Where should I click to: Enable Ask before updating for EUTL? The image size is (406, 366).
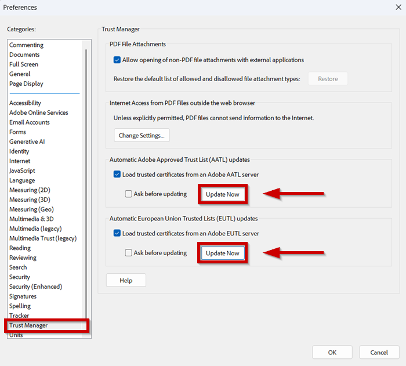[x=129, y=253]
